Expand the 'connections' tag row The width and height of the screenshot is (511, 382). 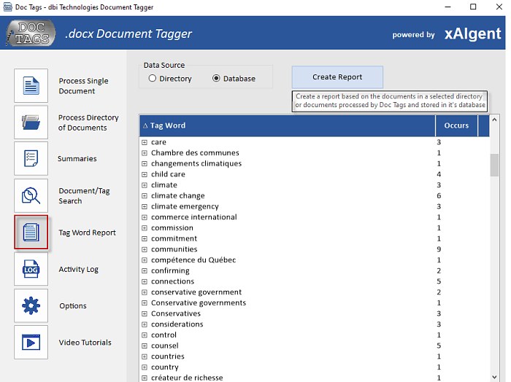[145, 281]
